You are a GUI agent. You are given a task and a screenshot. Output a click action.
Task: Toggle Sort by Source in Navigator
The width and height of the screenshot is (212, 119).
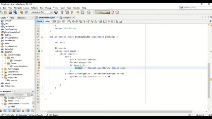[32, 111]
